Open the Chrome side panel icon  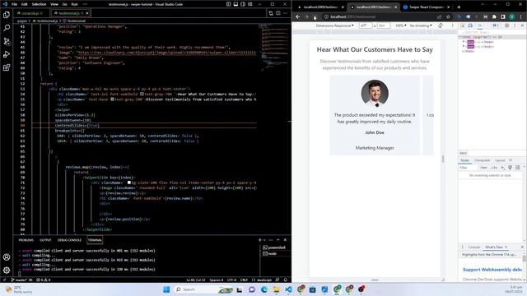[503, 16]
